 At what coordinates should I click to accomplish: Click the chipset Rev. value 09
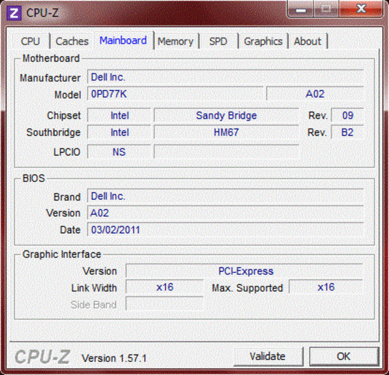348,116
